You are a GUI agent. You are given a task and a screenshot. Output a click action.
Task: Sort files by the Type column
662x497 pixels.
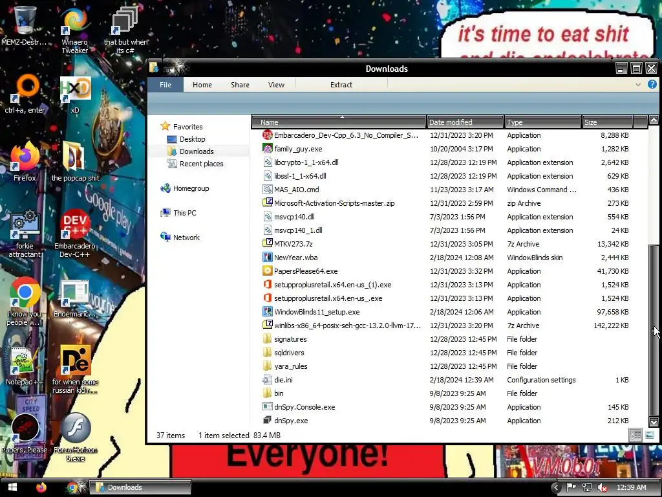click(x=542, y=122)
